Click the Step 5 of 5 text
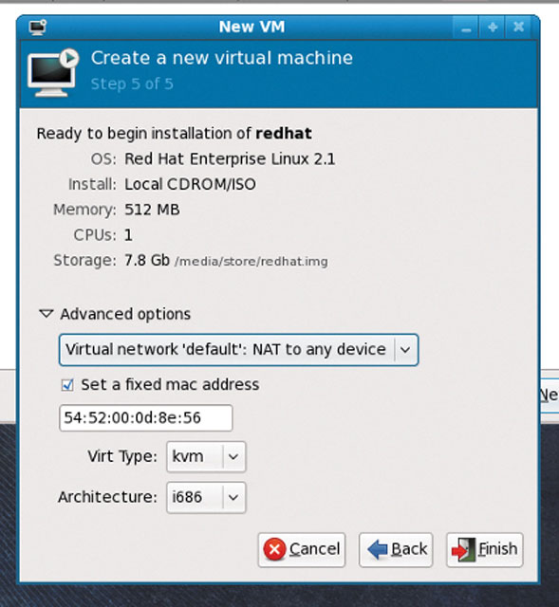 tap(132, 84)
